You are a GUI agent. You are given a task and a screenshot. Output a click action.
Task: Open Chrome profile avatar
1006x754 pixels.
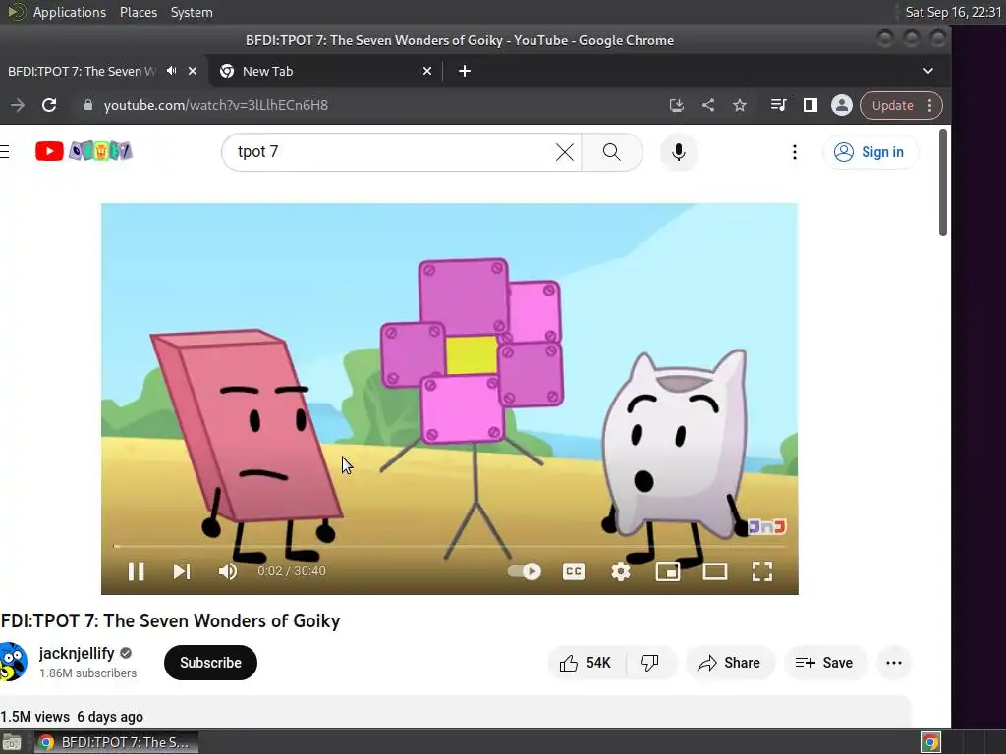841,105
